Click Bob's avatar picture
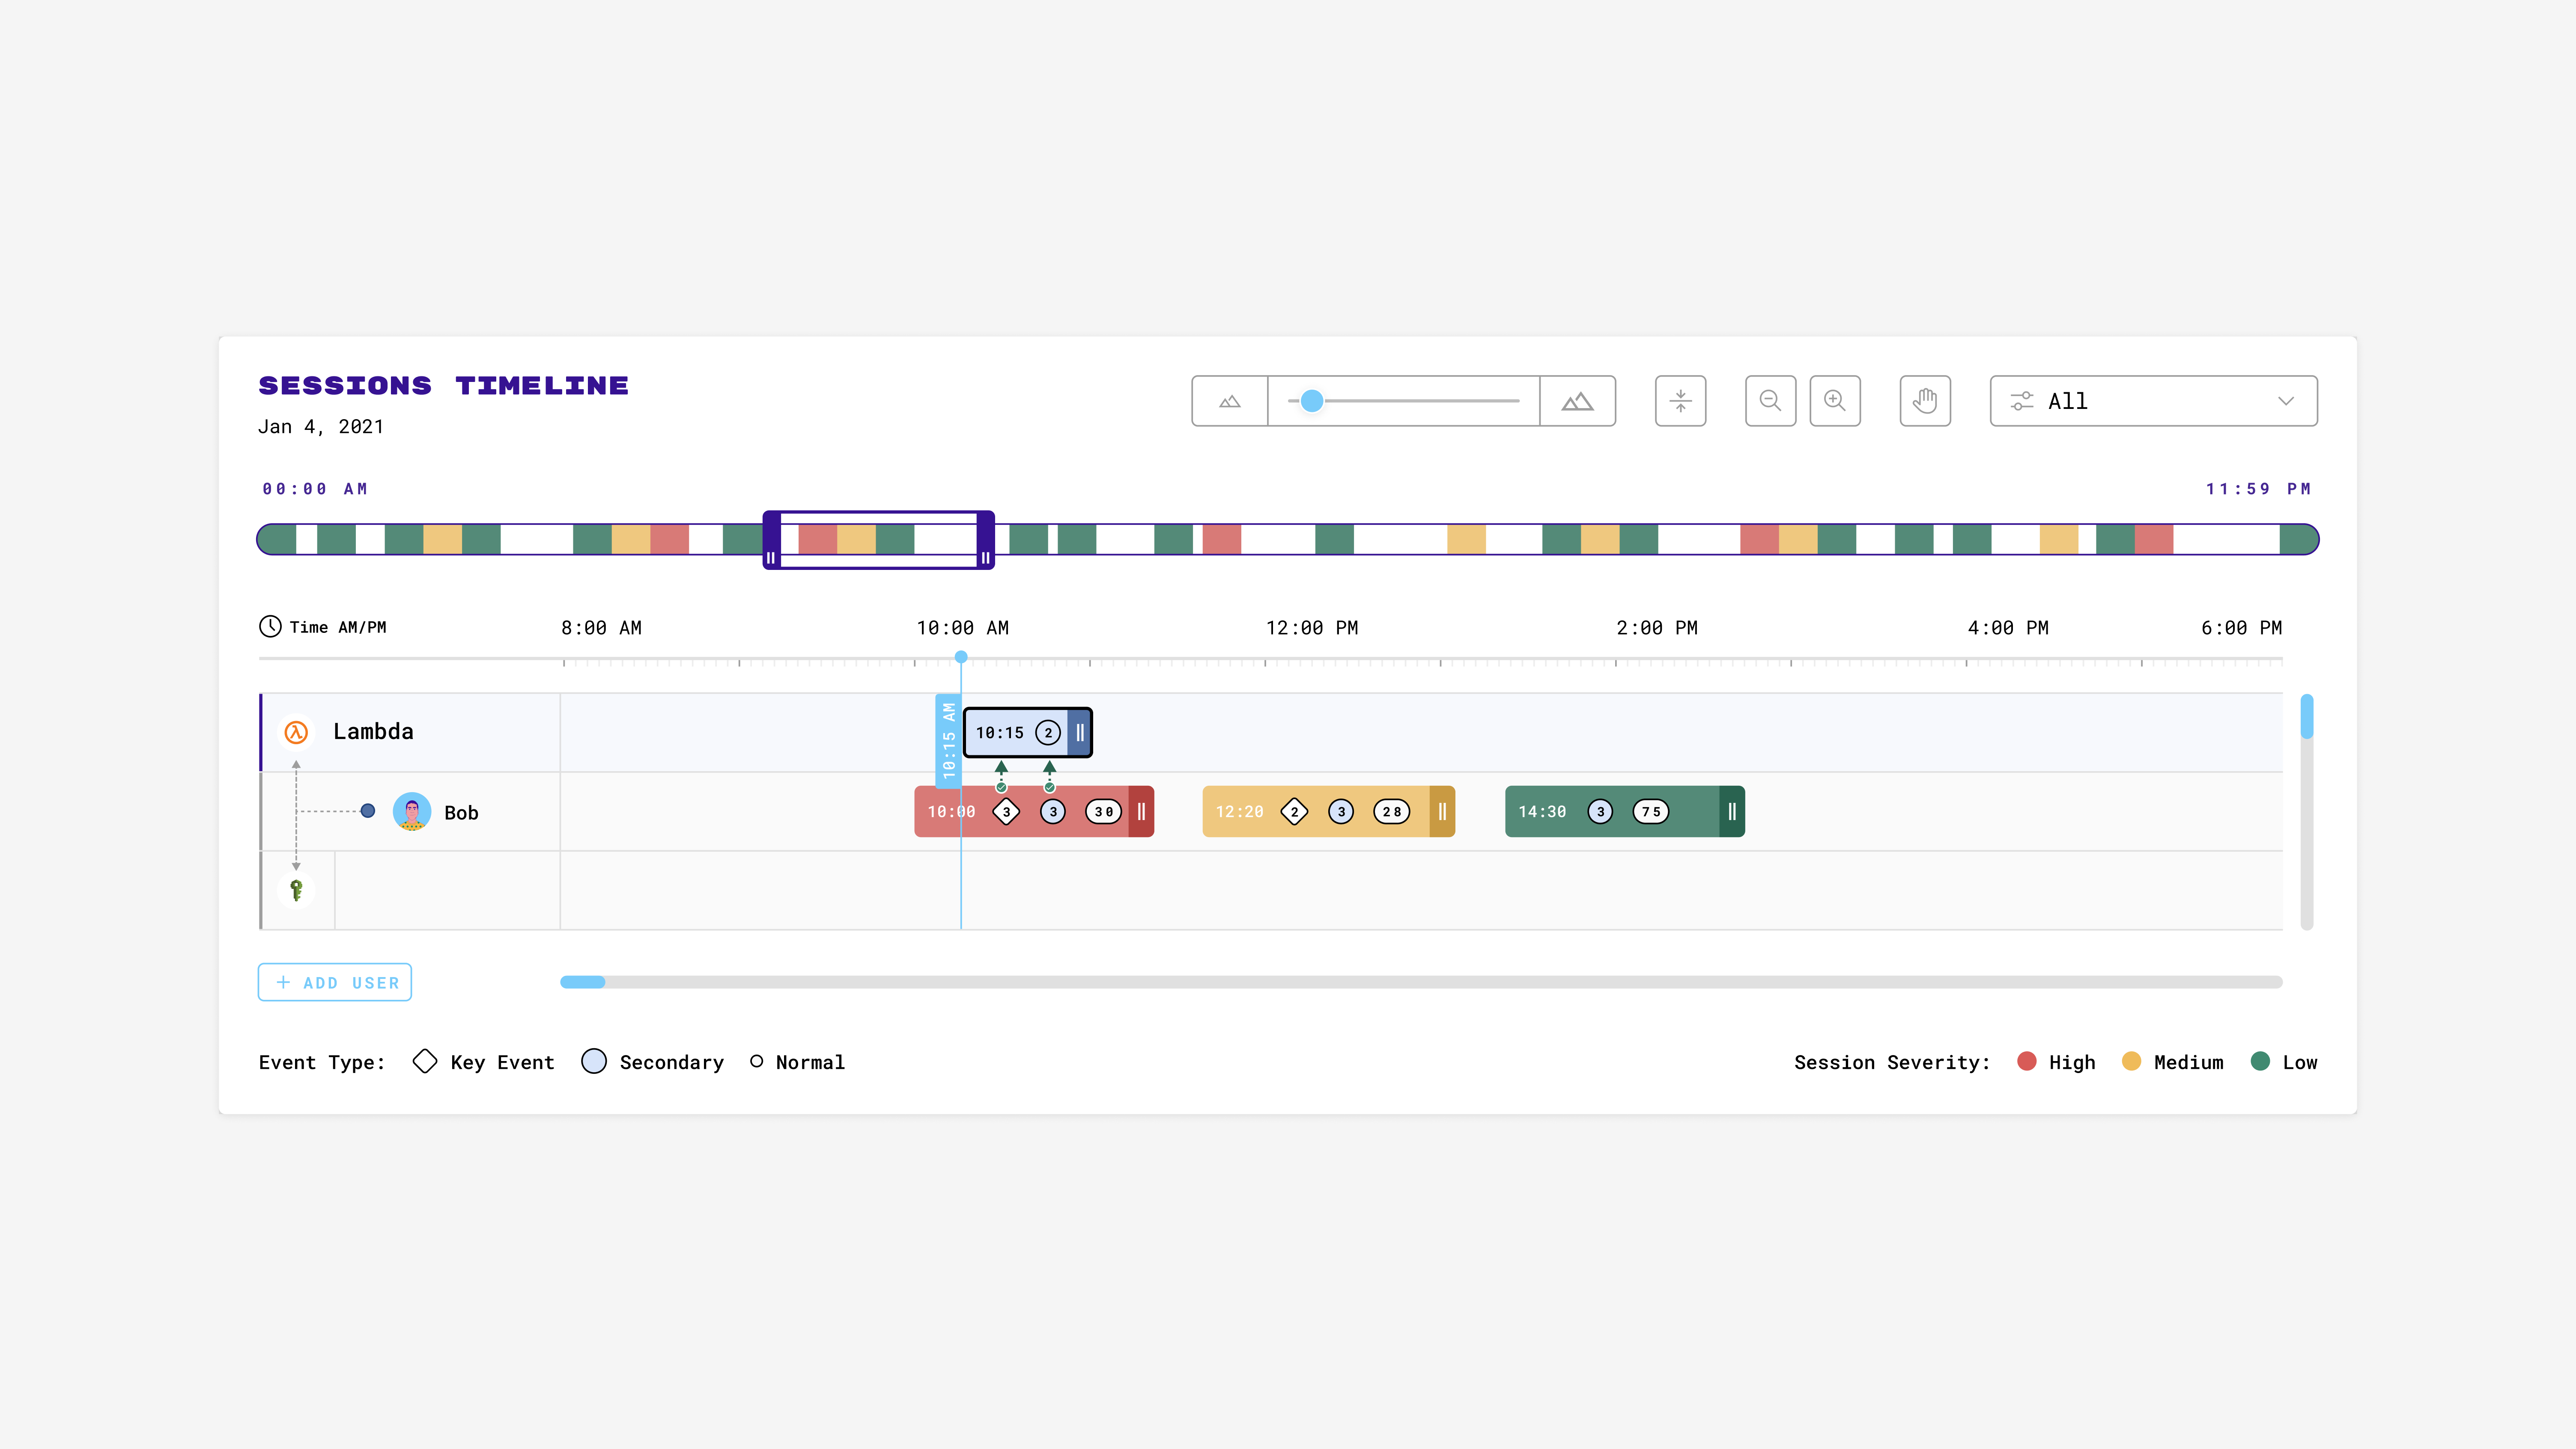Screen dimensions: 2576x1449 (x=412, y=812)
